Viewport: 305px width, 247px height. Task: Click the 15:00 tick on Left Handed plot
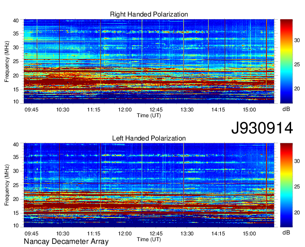pyautogui.click(x=249, y=234)
